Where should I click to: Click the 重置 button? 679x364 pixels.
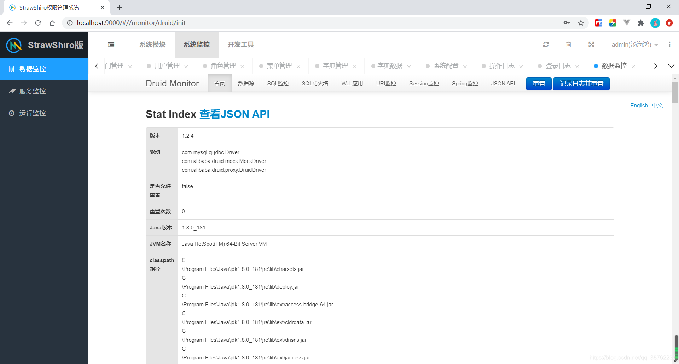coord(539,84)
